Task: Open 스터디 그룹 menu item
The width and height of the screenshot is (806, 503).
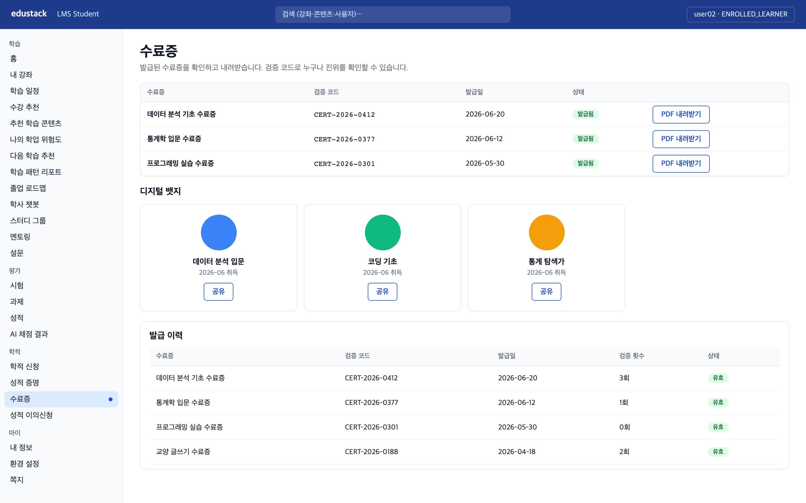Action: (61, 220)
